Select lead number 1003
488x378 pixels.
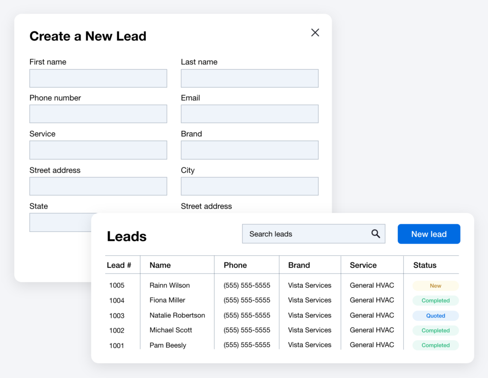[x=117, y=315]
